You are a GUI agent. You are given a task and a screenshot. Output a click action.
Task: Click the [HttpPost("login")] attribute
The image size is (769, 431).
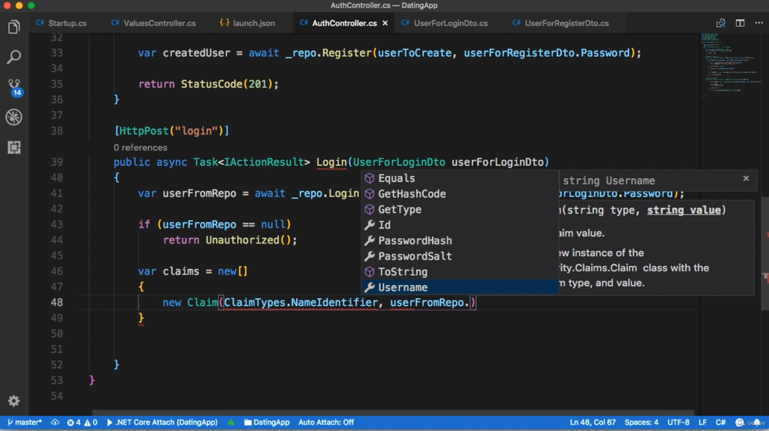(x=171, y=131)
